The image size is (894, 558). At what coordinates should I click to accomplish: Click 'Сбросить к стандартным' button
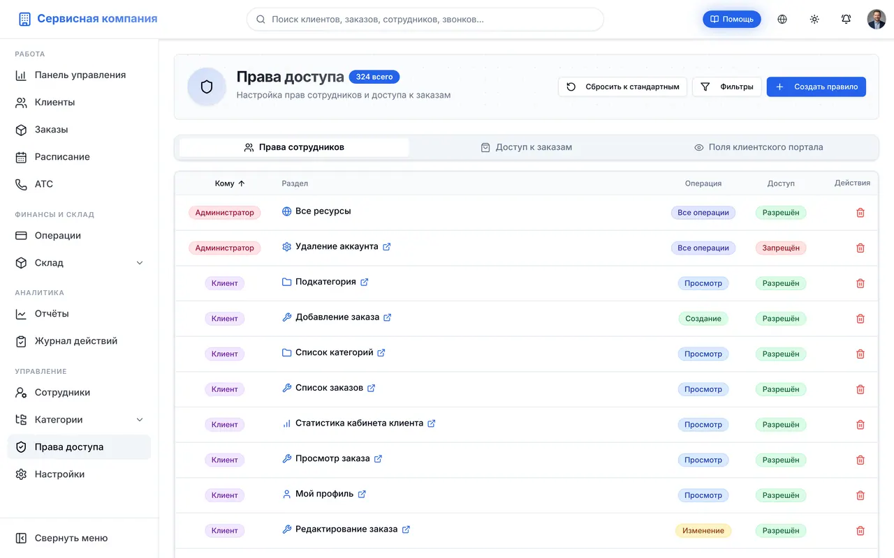(x=622, y=87)
